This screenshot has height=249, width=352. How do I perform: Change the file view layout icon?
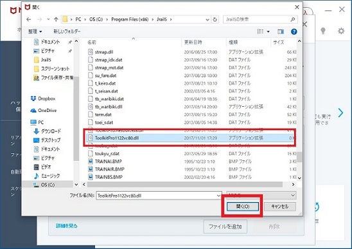tap(260, 32)
